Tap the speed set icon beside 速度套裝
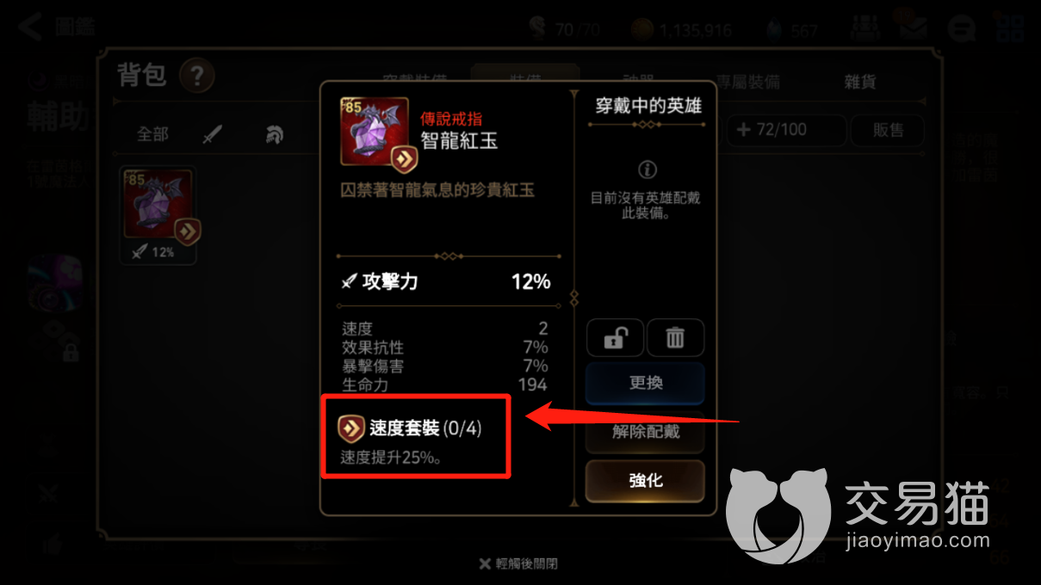 (350, 428)
